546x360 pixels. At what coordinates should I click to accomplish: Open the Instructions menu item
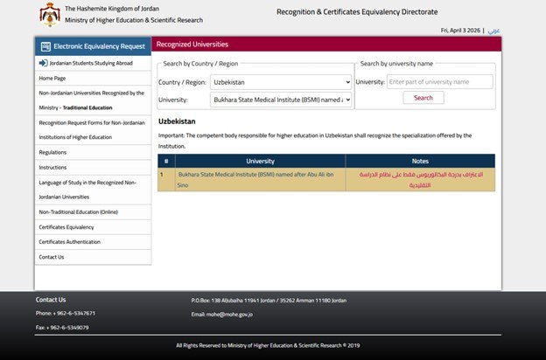tap(52, 167)
